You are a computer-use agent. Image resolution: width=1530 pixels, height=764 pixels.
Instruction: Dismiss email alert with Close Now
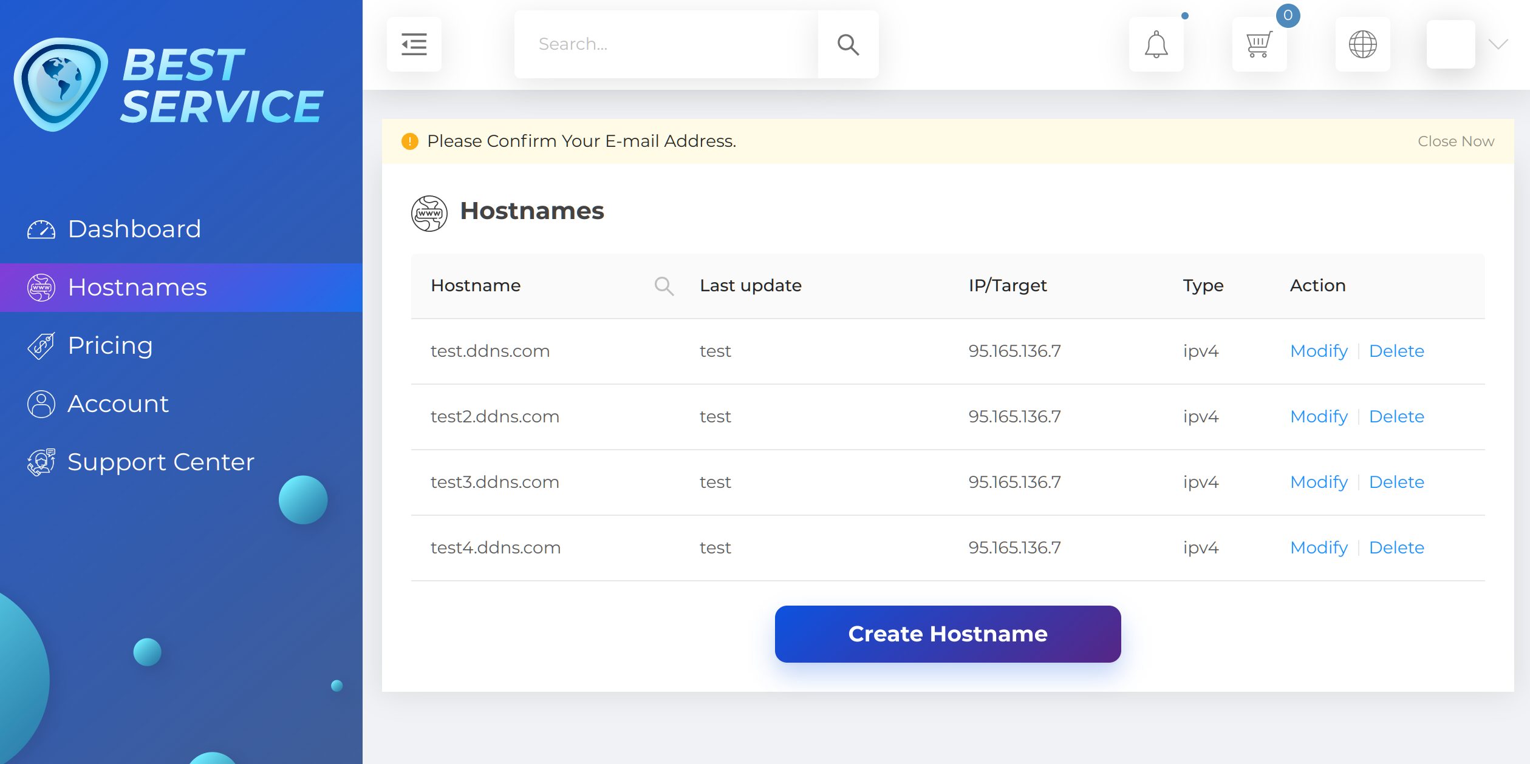tap(1455, 141)
